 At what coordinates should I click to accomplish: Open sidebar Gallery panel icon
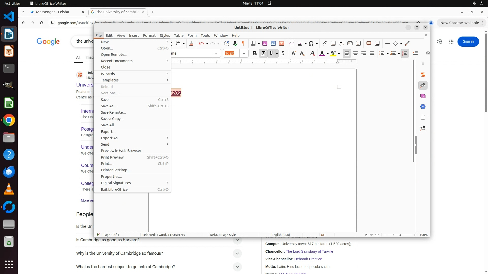423,96
